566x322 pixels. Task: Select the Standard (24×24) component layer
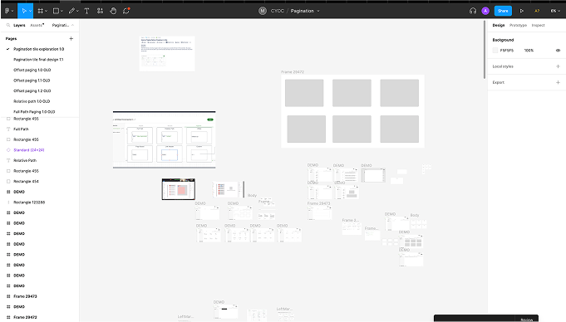tap(29, 150)
